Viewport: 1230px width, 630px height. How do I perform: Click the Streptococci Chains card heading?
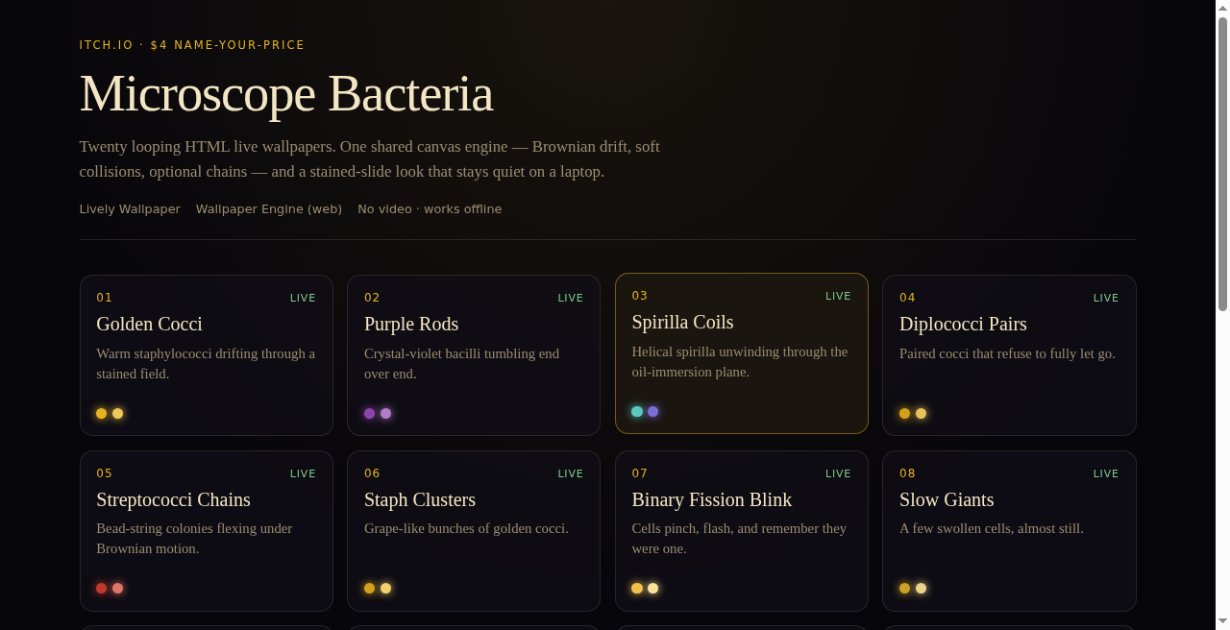pos(173,499)
